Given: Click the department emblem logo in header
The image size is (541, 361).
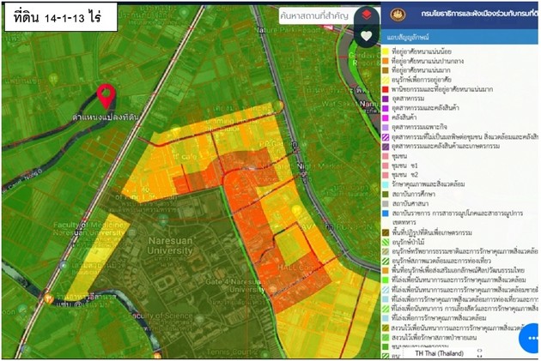Looking at the screenshot, I should pos(397,15).
